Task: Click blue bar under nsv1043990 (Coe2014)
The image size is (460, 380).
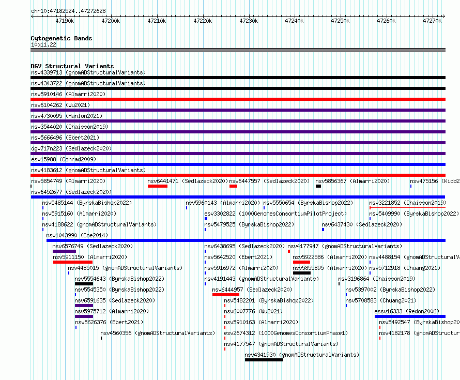Action: coord(246,240)
